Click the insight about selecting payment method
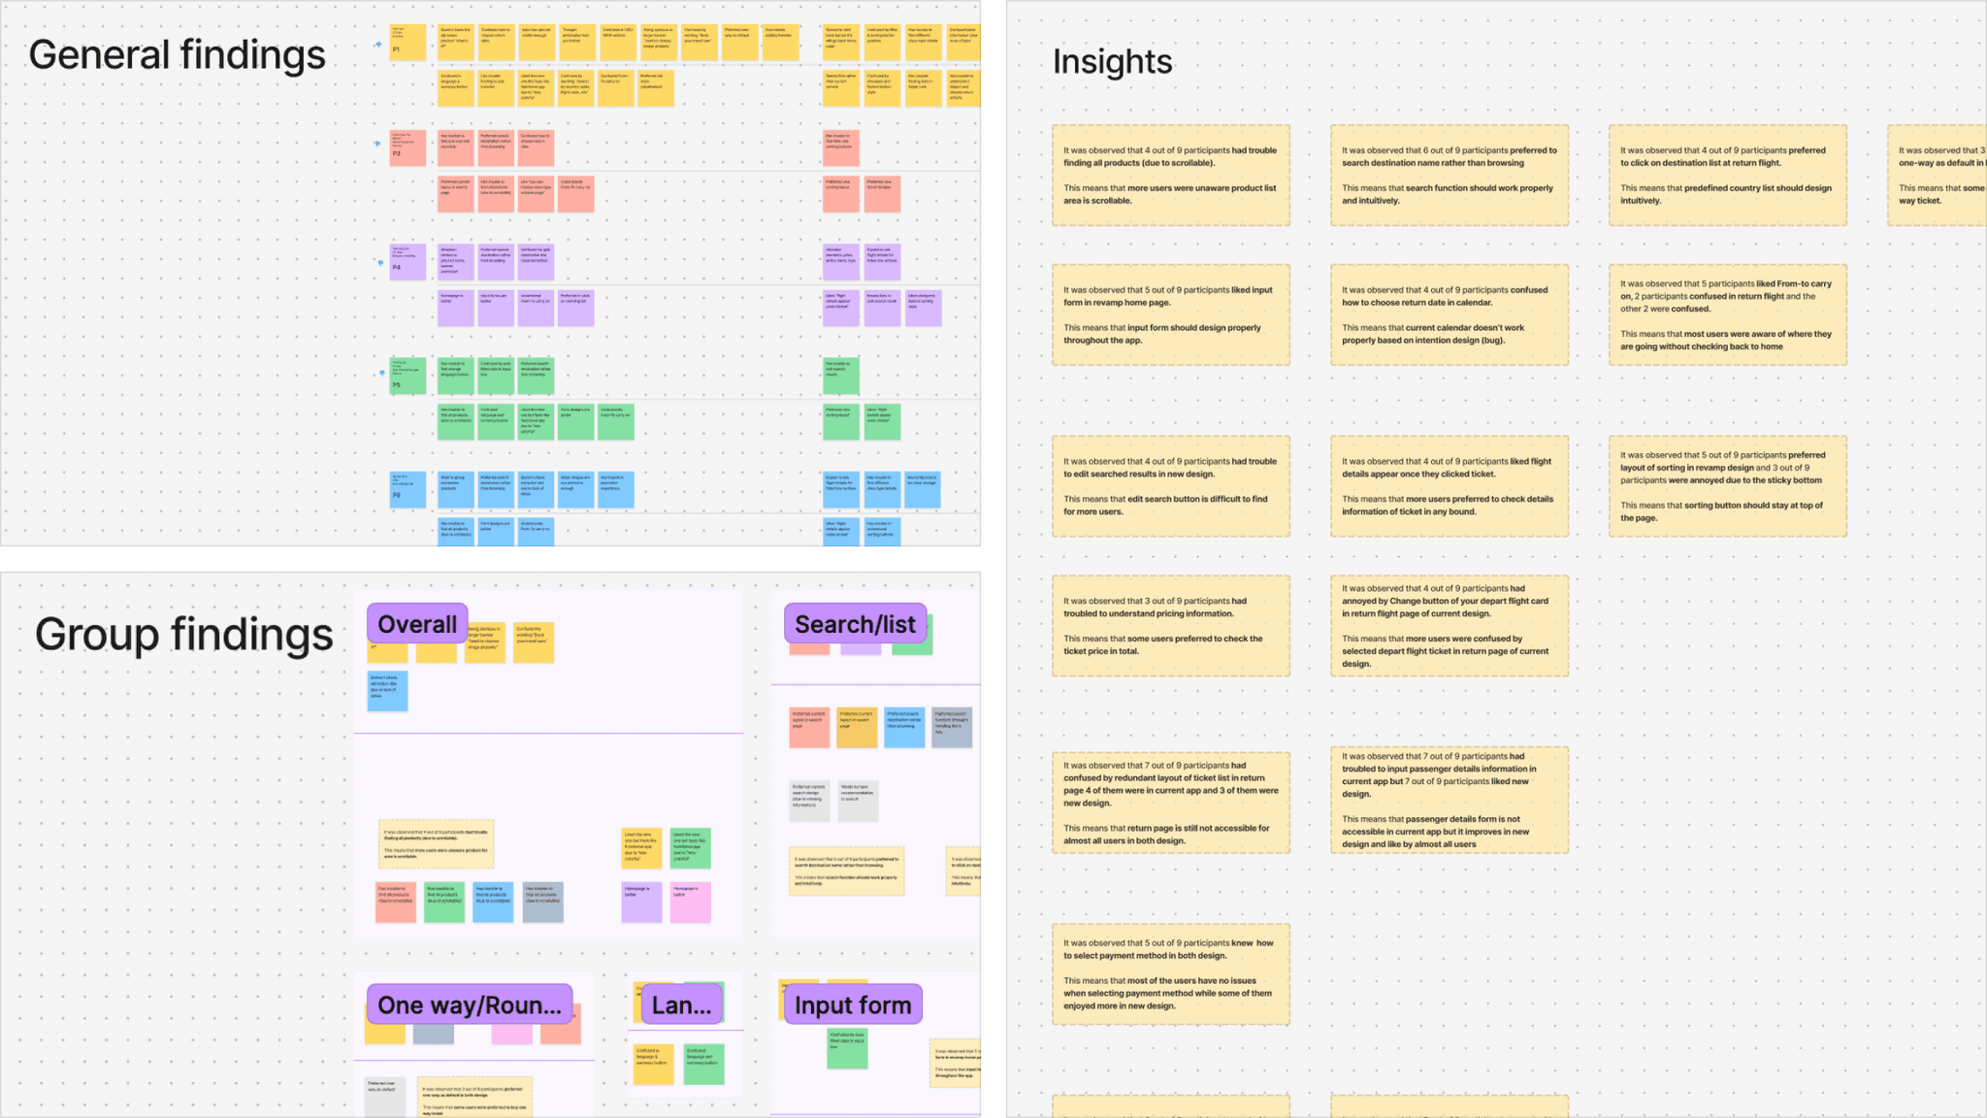The width and height of the screenshot is (1987, 1118). coord(1169,972)
